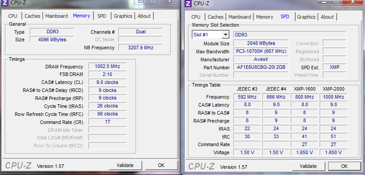This screenshot has width=365, height=175.
Task: Switch to SPD tab in left window
Action: [x=102, y=16]
